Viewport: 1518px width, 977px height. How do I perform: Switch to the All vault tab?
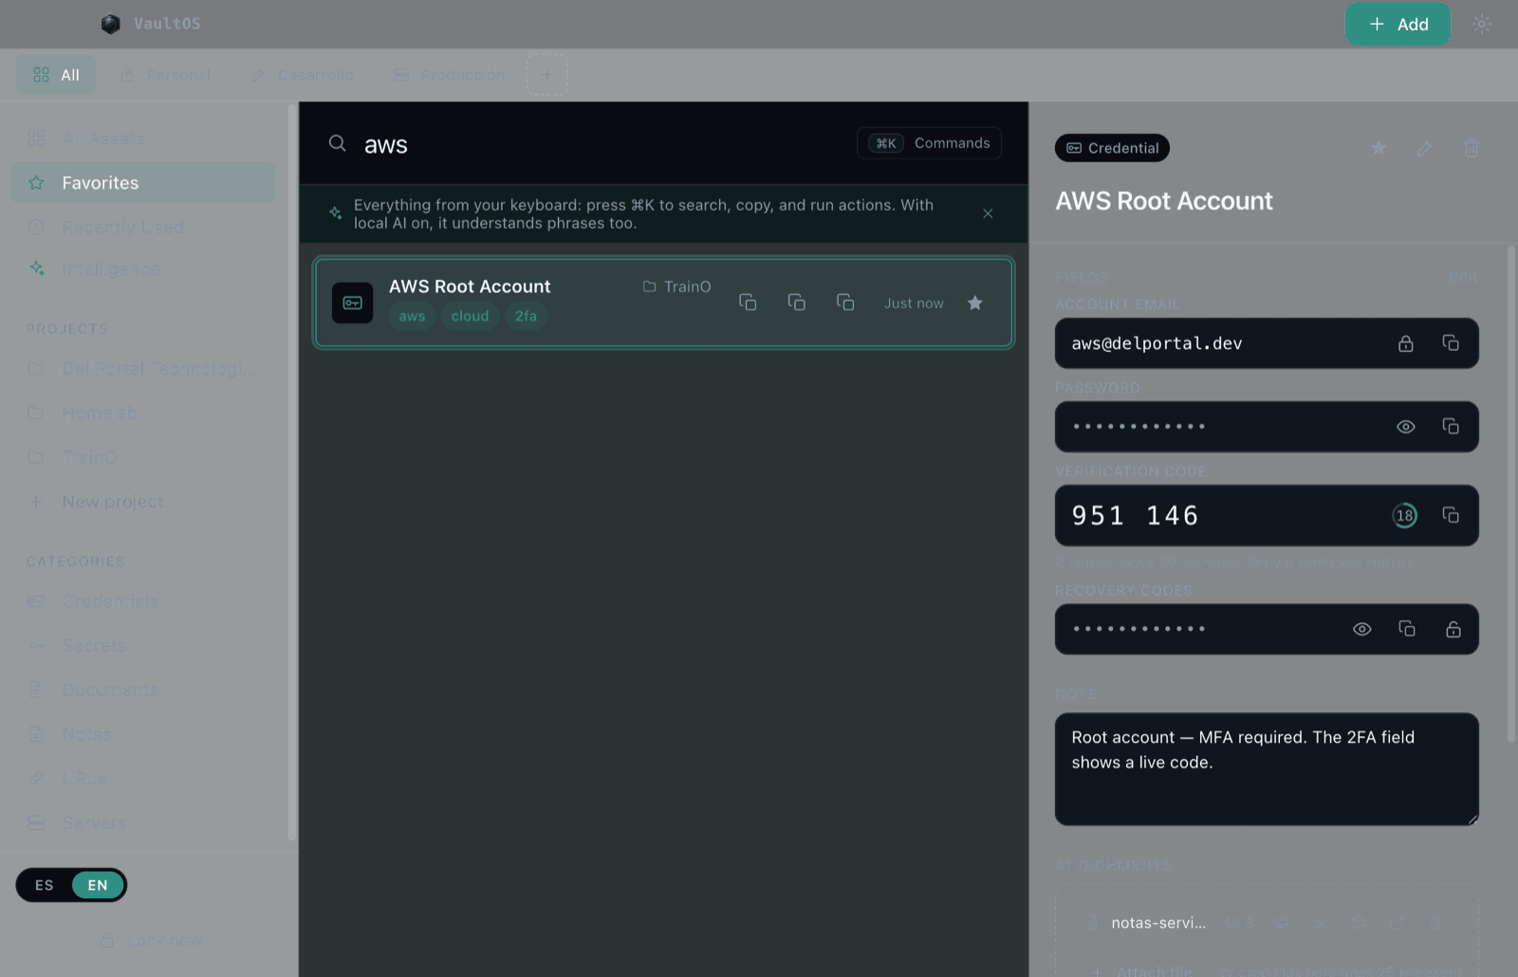coord(56,75)
